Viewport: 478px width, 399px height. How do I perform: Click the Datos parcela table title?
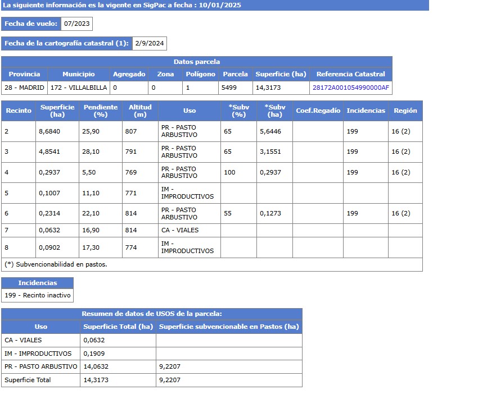[197, 62]
